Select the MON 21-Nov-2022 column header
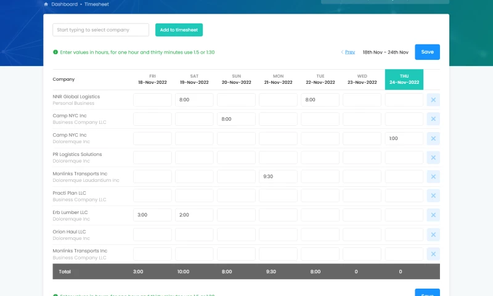 279,80
